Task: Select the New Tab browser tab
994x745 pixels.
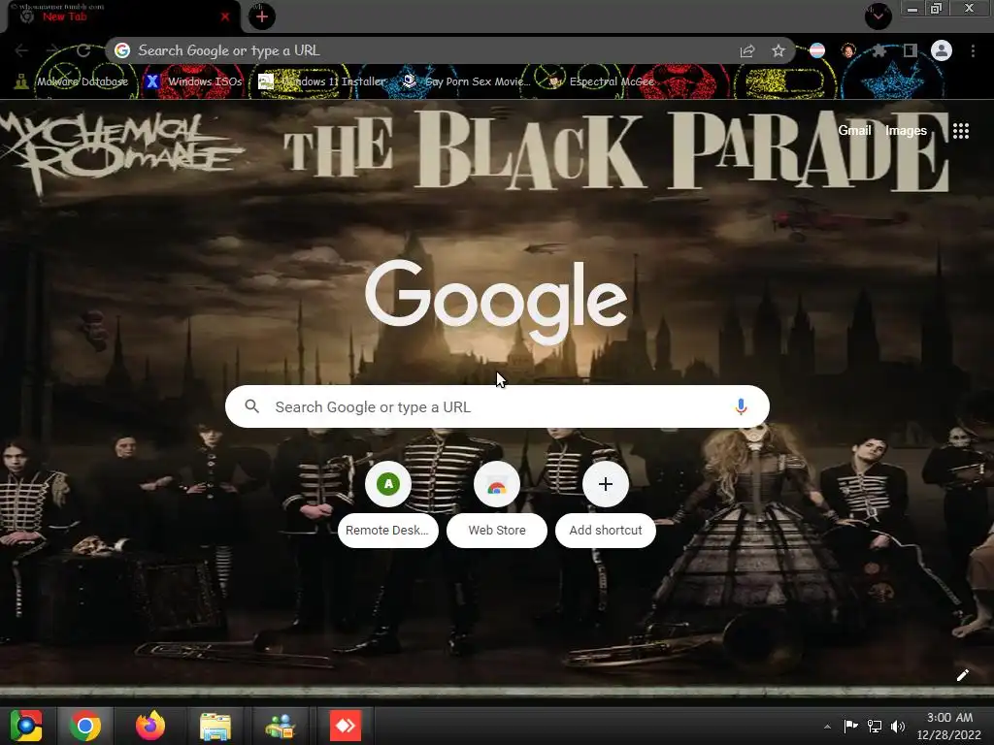Action: click(123, 17)
